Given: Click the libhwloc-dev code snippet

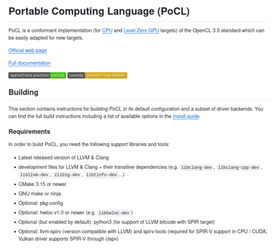Looking at the screenshot, I should 114,213.
